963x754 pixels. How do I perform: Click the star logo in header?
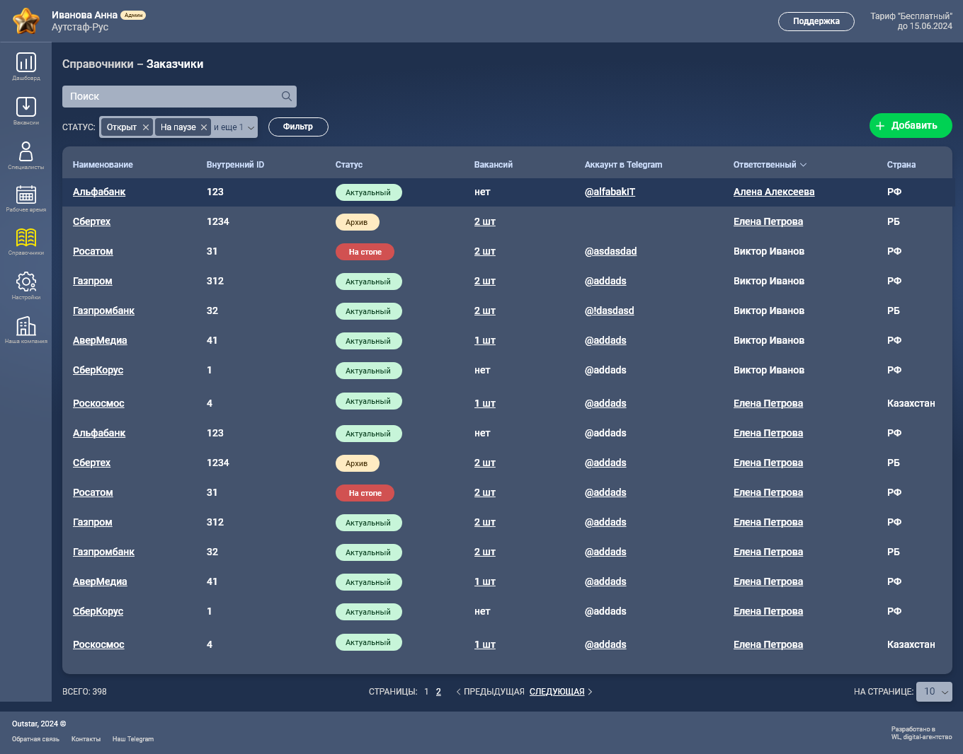click(26, 21)
